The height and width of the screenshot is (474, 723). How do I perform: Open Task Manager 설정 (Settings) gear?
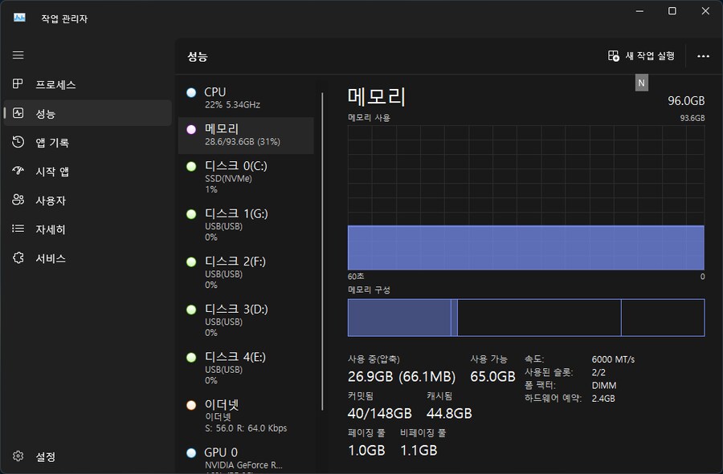(x=18, y=456)
